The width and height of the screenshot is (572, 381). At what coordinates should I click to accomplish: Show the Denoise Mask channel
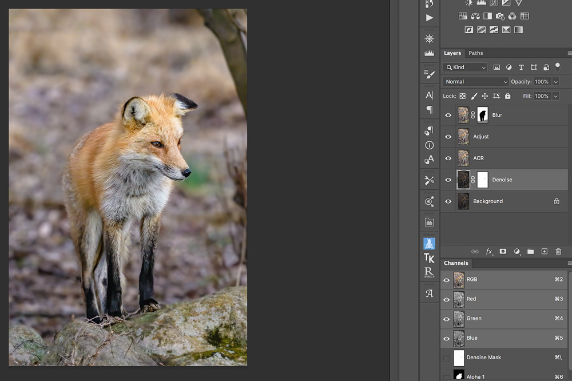click(x=447, y=358)
